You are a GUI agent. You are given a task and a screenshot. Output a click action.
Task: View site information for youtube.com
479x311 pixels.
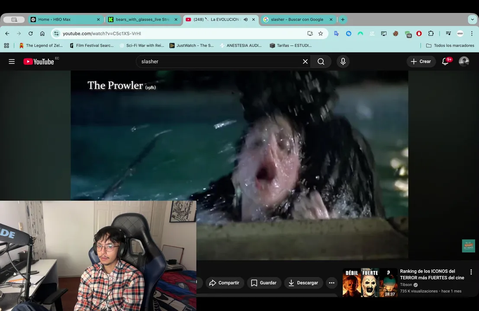tap(56, 34)
